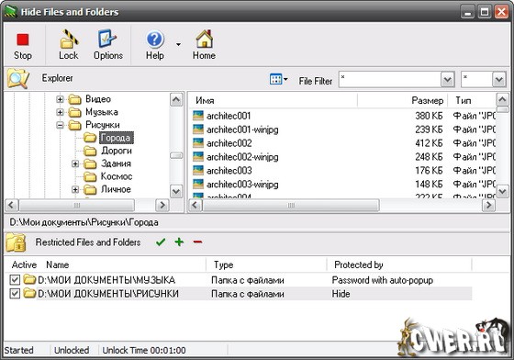Open Options from the toolbar
Viewport: 514px width, 360px height.
coord(107,39)
